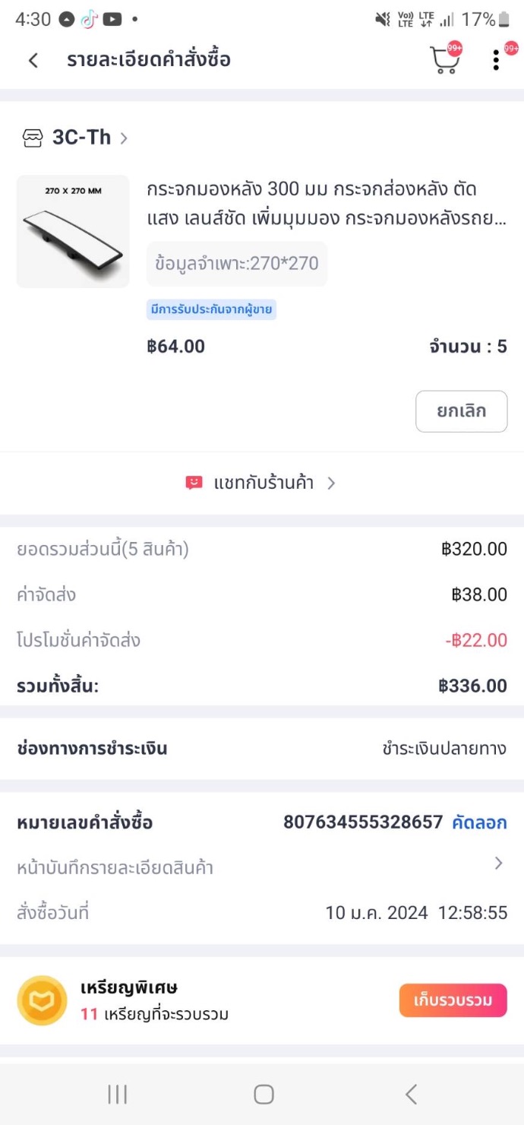Screen dimensions: 524x1125
Task: Open the shopping cart
Action: click(x=445, y=60)
